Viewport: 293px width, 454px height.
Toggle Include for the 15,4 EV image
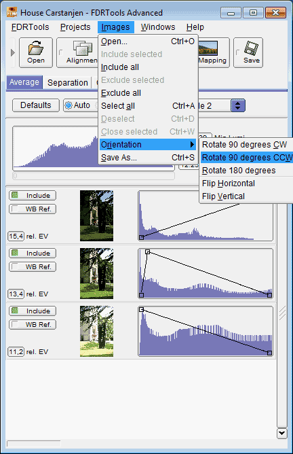point(33,196)
